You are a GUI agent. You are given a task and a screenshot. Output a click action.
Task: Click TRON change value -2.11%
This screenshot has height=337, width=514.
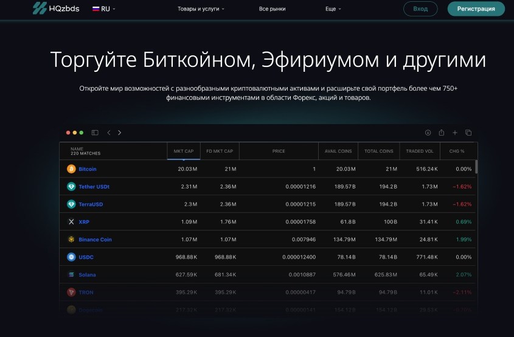[462, 293]
